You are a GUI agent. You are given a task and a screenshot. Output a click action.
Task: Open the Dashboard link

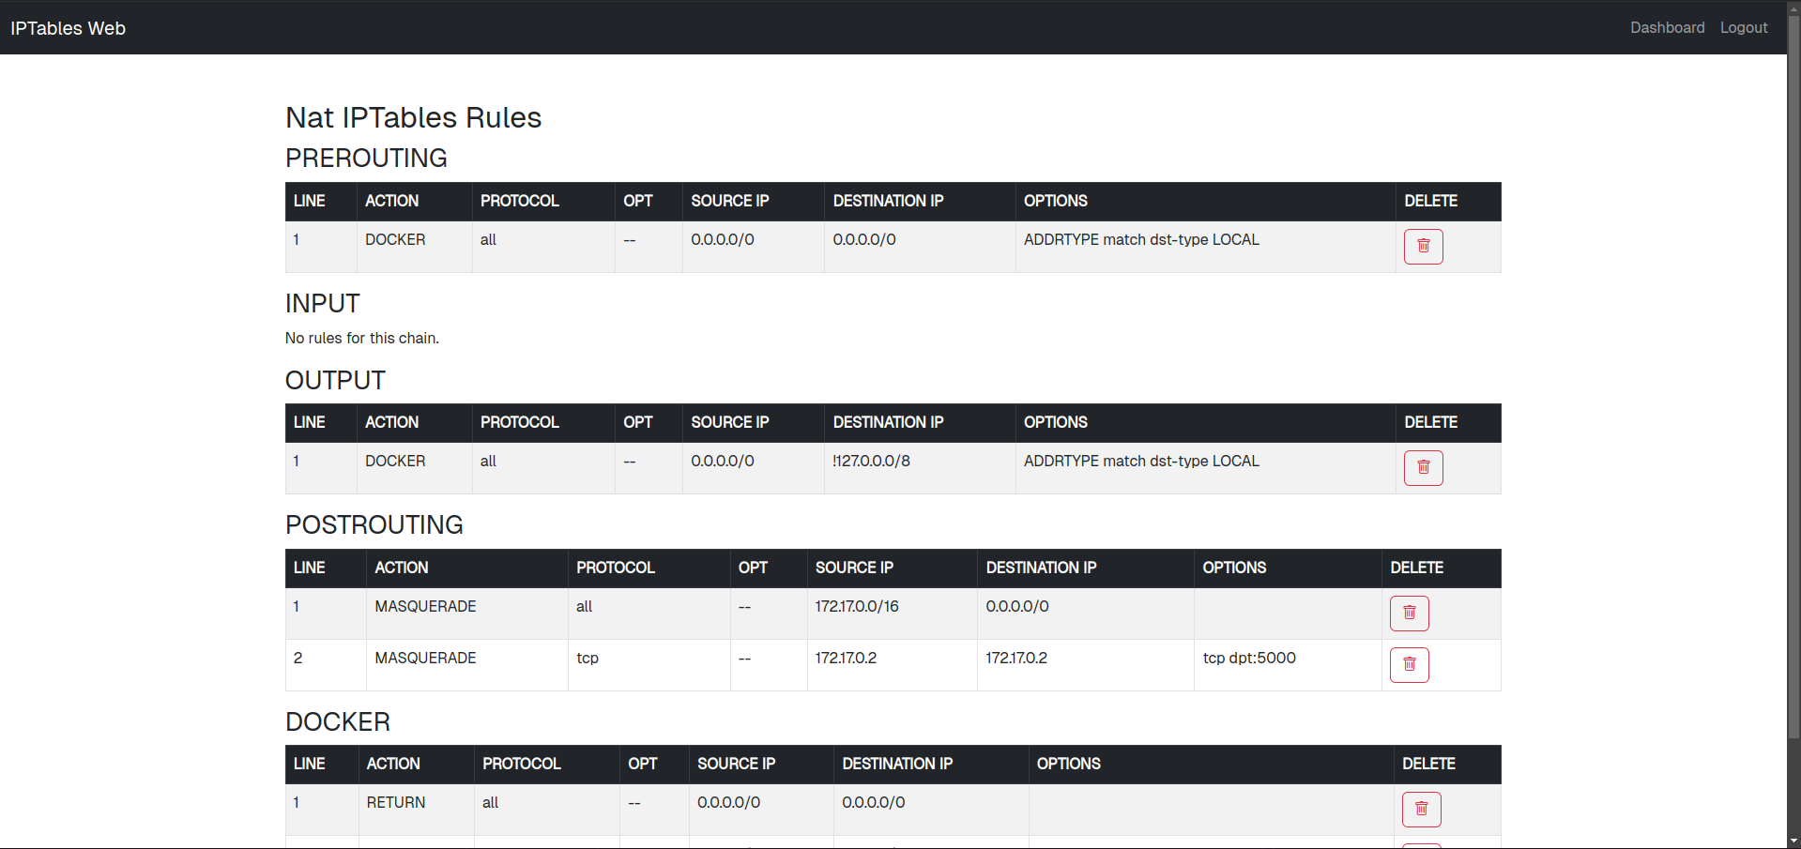coord(1667,27)
